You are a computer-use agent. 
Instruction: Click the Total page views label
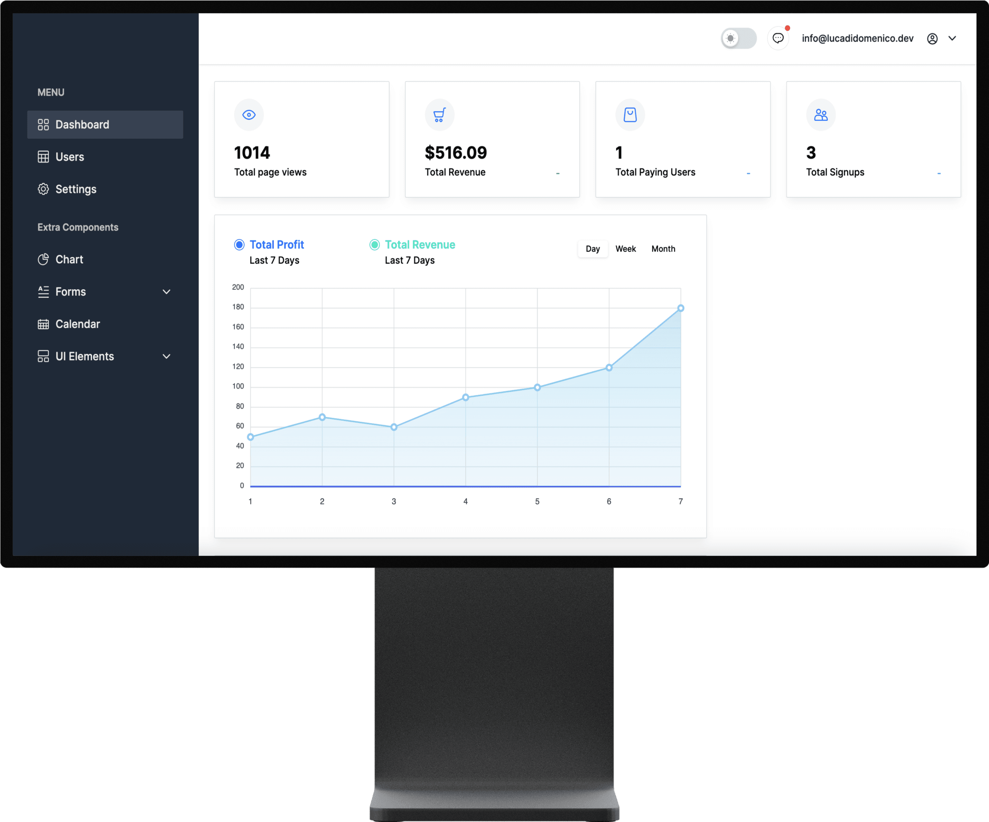(x=270, y=172)
